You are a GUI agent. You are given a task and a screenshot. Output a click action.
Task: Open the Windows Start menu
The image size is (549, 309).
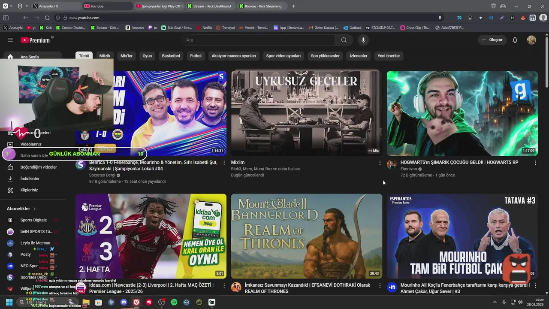(9, 302)
